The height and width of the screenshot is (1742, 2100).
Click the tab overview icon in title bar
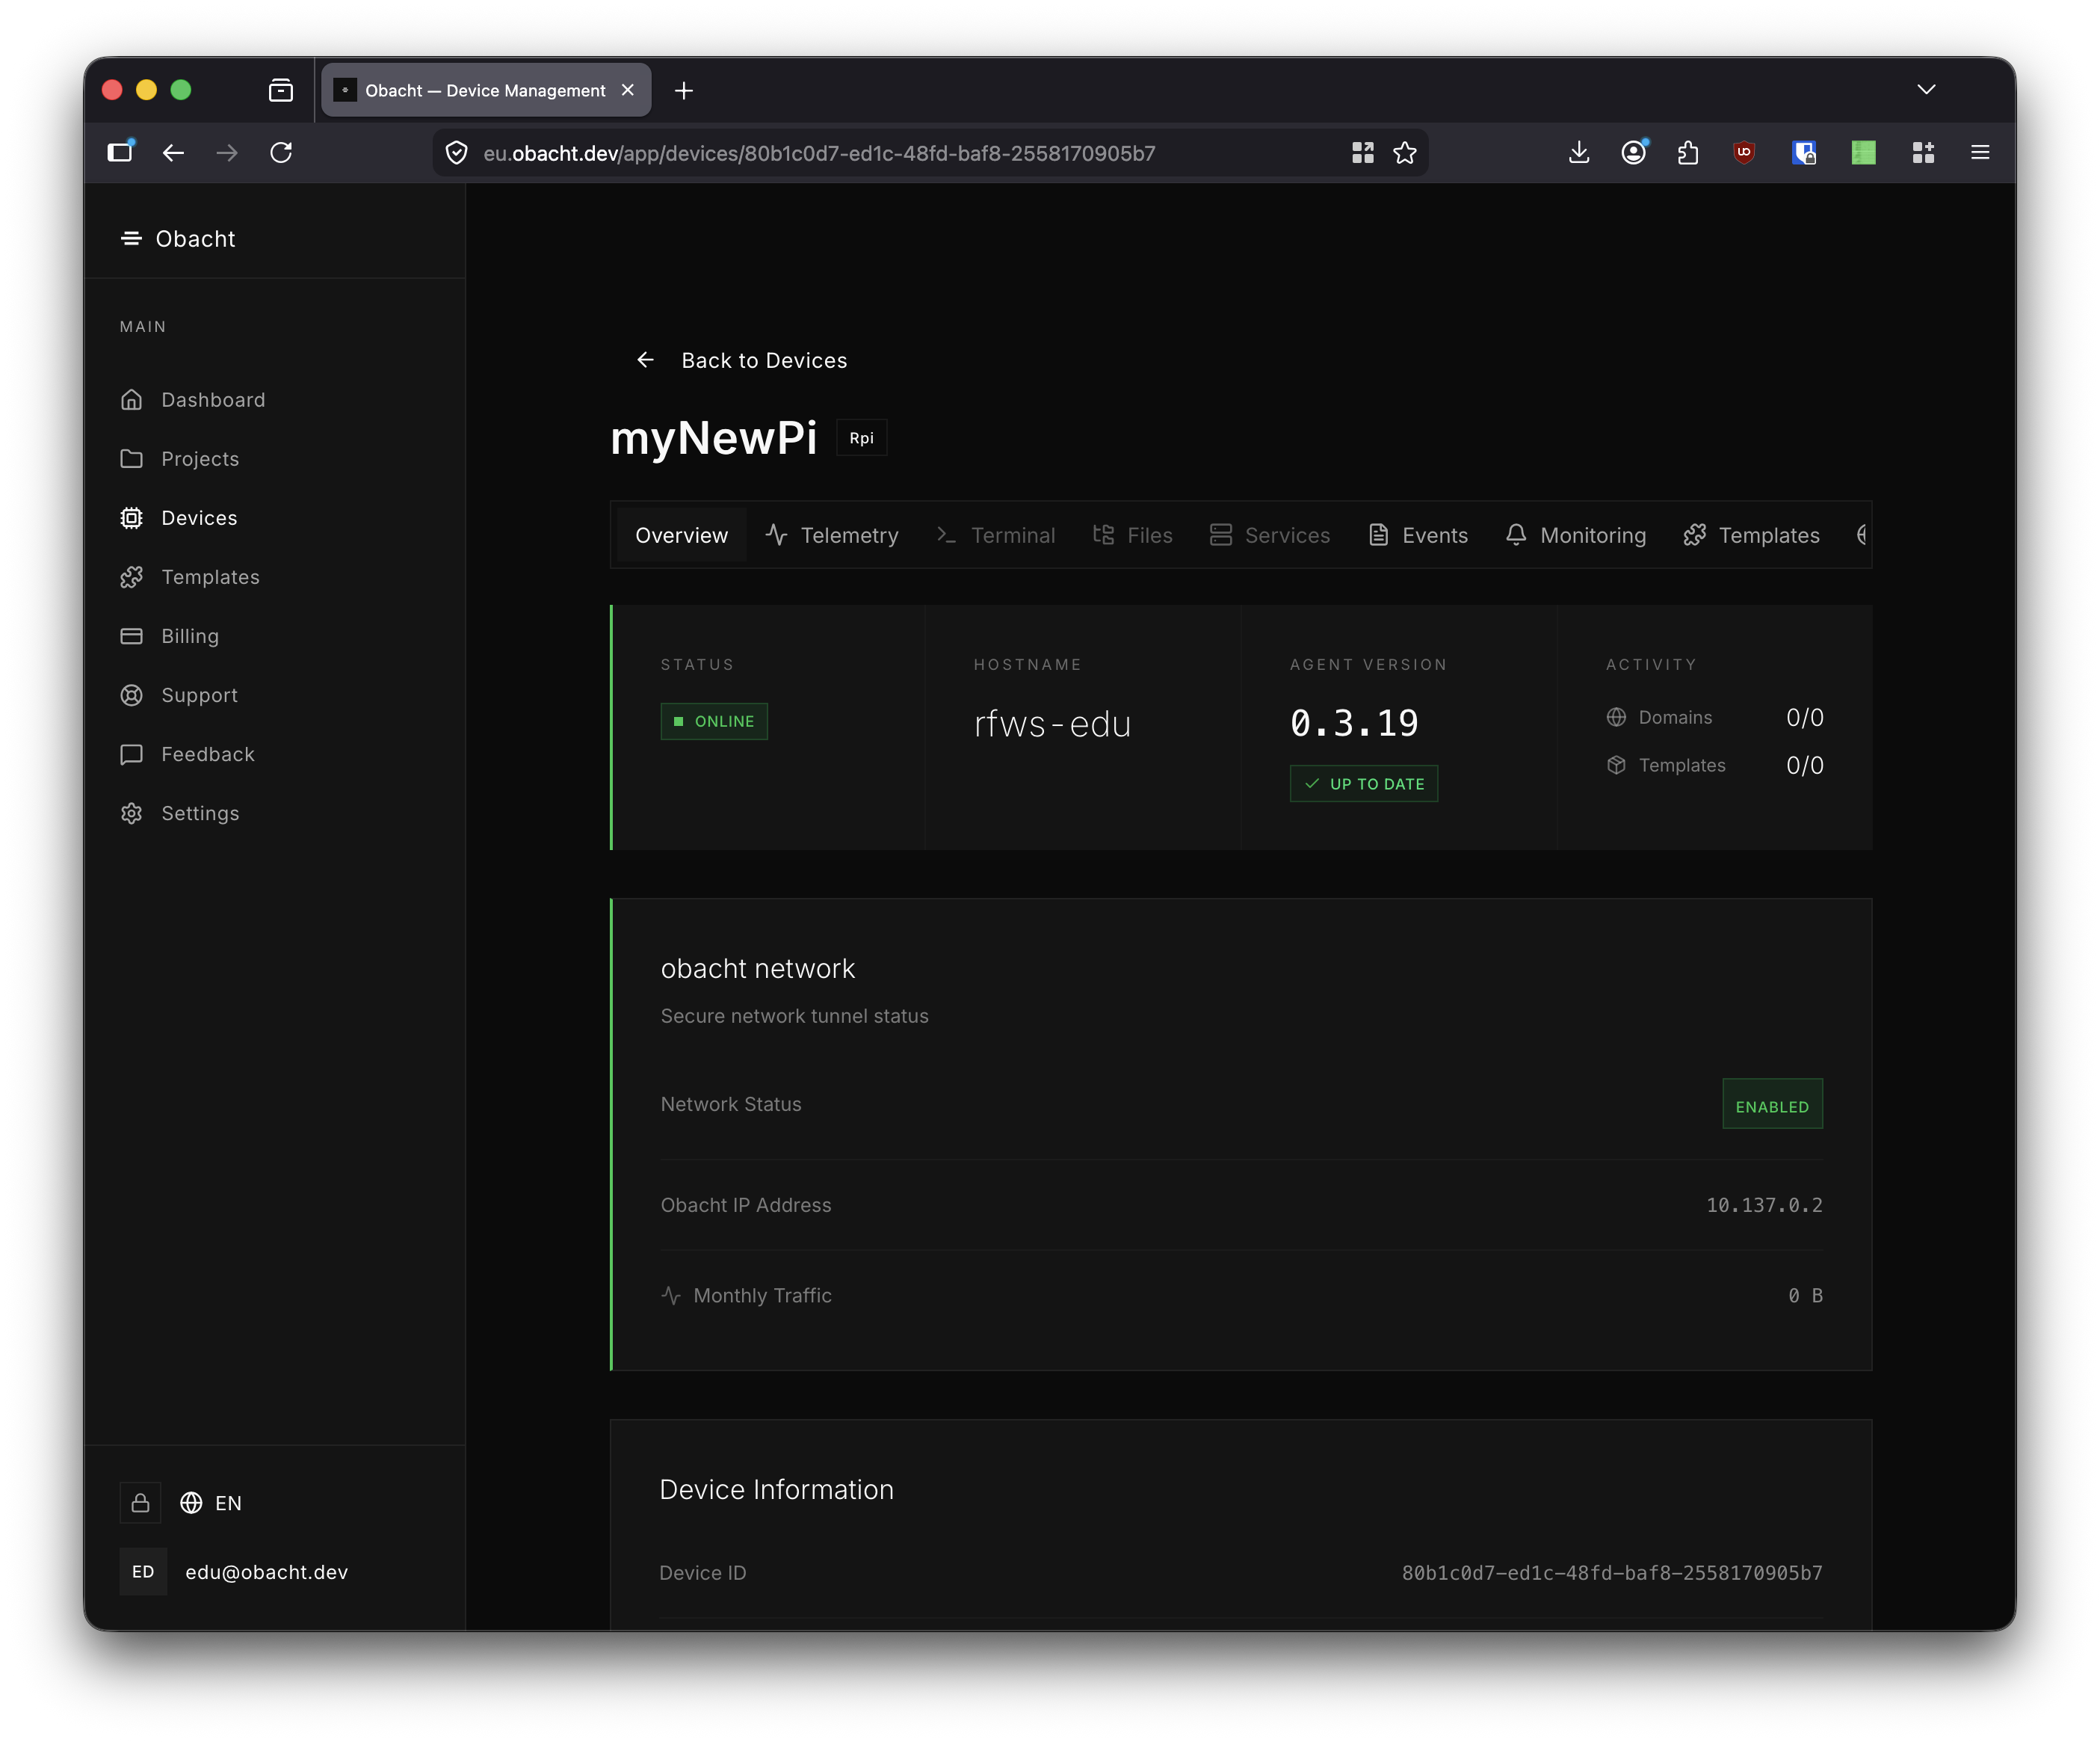pos(281,90)
